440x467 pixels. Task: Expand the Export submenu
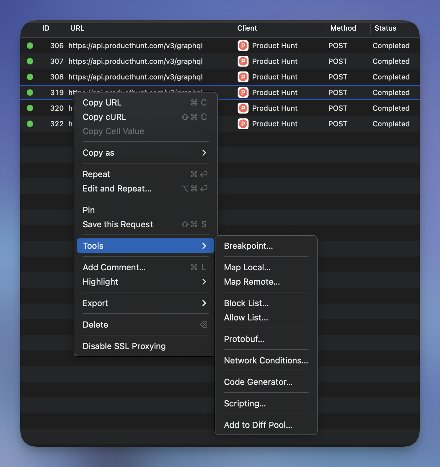(x=145, y=303)
